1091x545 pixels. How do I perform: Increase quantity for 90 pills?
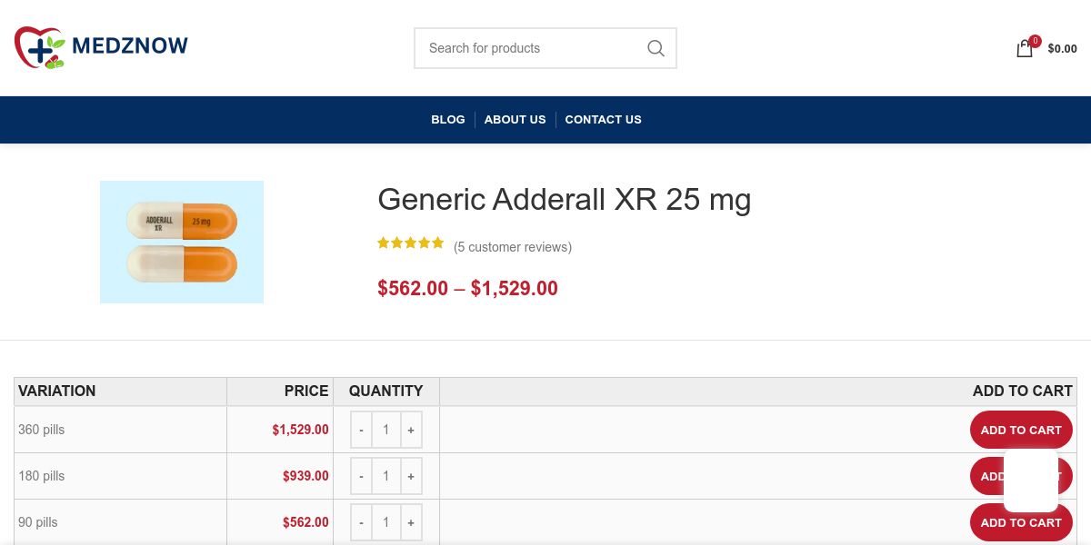point(411,522)
